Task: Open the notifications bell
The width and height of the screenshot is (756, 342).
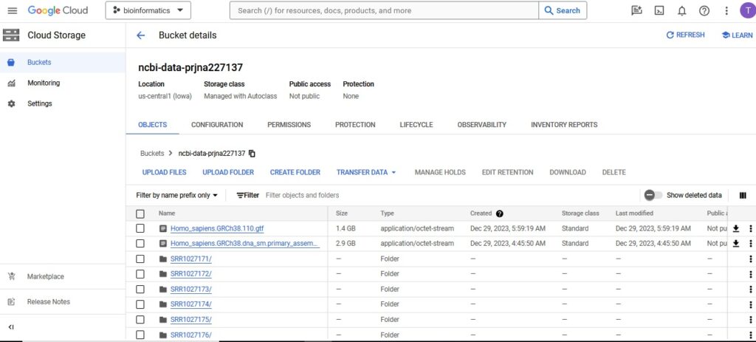Action: pos(682,10)
